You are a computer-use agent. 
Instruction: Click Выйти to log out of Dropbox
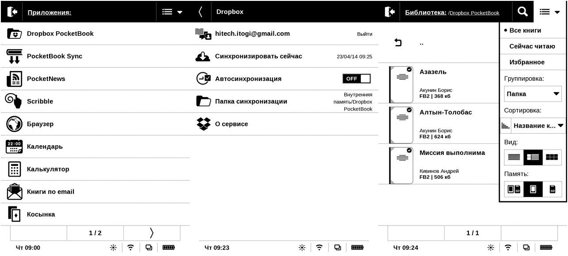[365, 34]
